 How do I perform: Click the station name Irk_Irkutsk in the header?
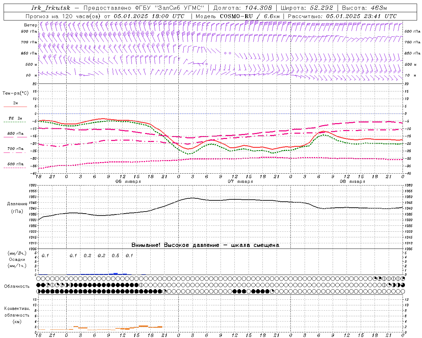point(50,8)
